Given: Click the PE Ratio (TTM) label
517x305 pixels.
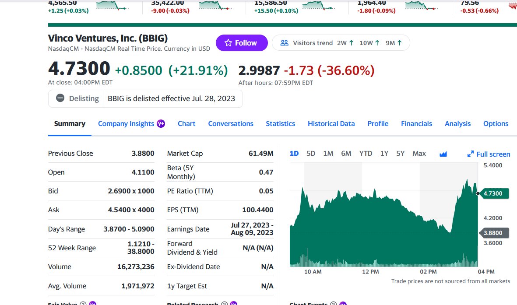Looking at the screenshot, I should click(190, 191).
